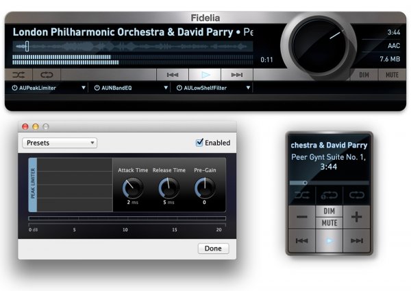The height and width of the screenshot is (291, 411).
Task: Toggle power for AUPeakLimiter effect
Action: click(x=14, y=88)
